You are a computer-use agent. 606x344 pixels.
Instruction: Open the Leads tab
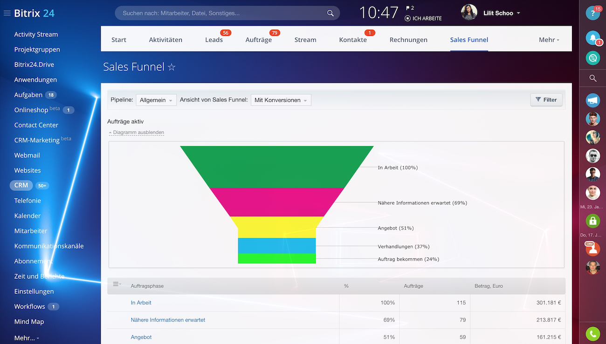[x=214, y=40]
